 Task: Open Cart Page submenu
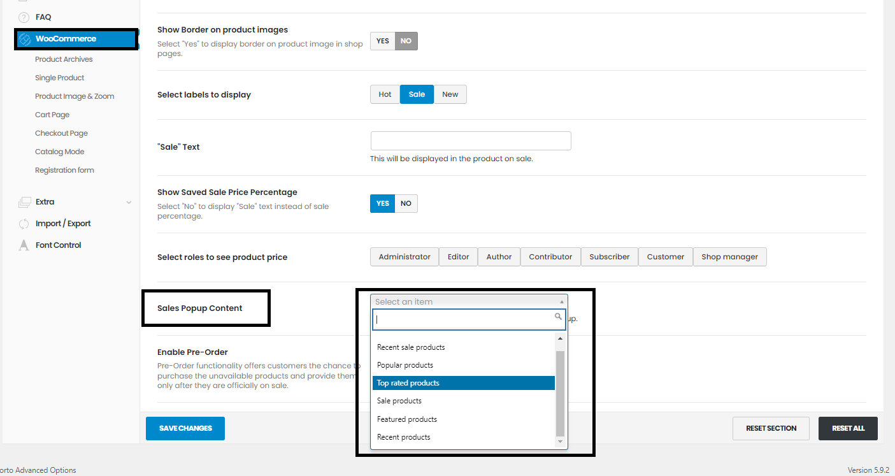(x=52, y=115)
